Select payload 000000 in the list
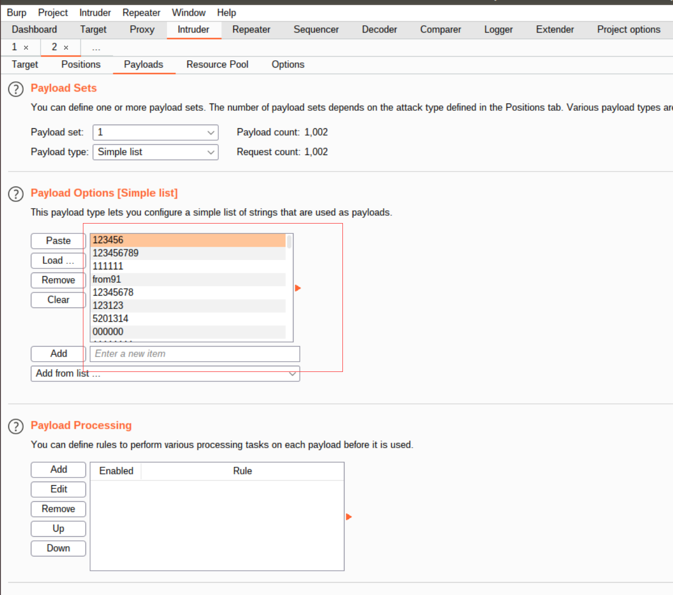Screen dimensions: 673x595 188,332
